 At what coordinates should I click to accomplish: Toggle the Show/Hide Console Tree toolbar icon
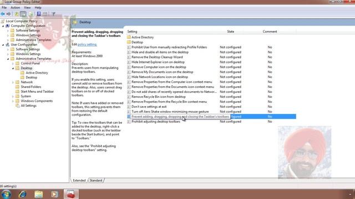point(23,14)
